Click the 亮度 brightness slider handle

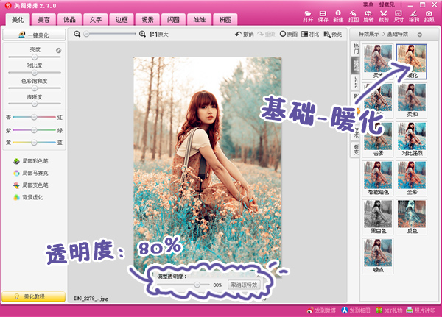point(35,57)
